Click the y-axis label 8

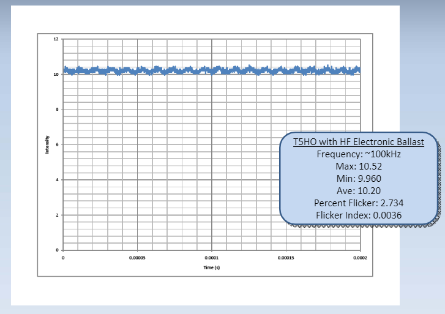pos(58,110)
